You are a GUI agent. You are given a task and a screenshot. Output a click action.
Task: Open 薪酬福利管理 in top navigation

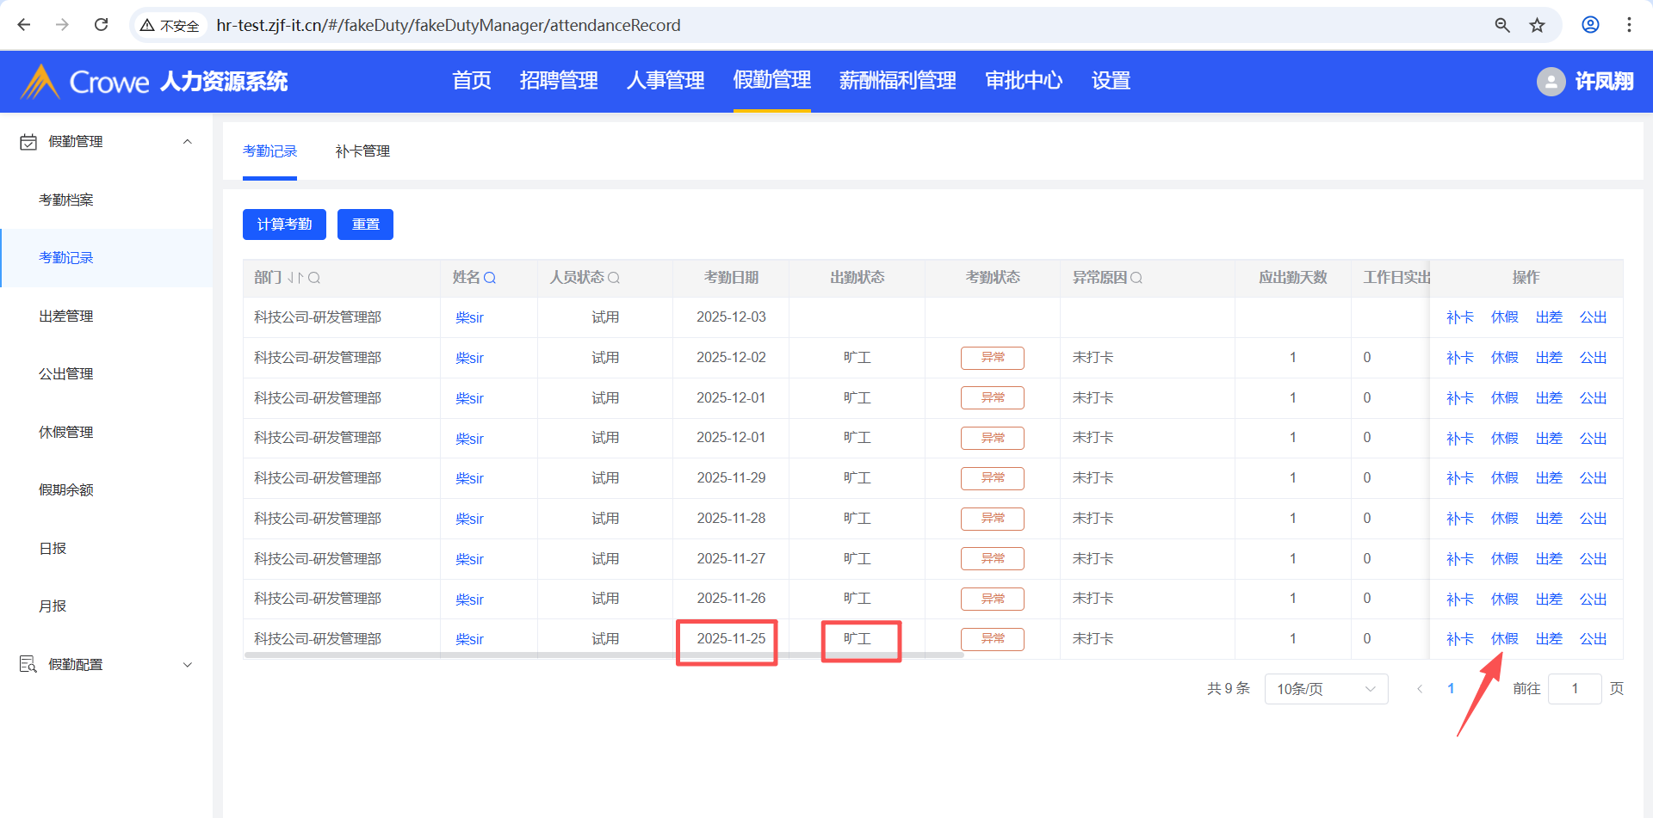897,81
